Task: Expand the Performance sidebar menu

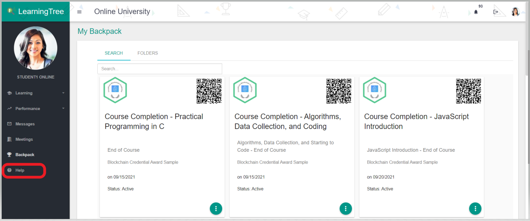Action: (x=35, y=109)
